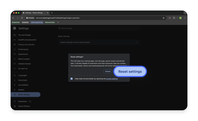The image size is (198, 121).
Task: Expand Restore settings to their original defaults
Action: point(99,42)
